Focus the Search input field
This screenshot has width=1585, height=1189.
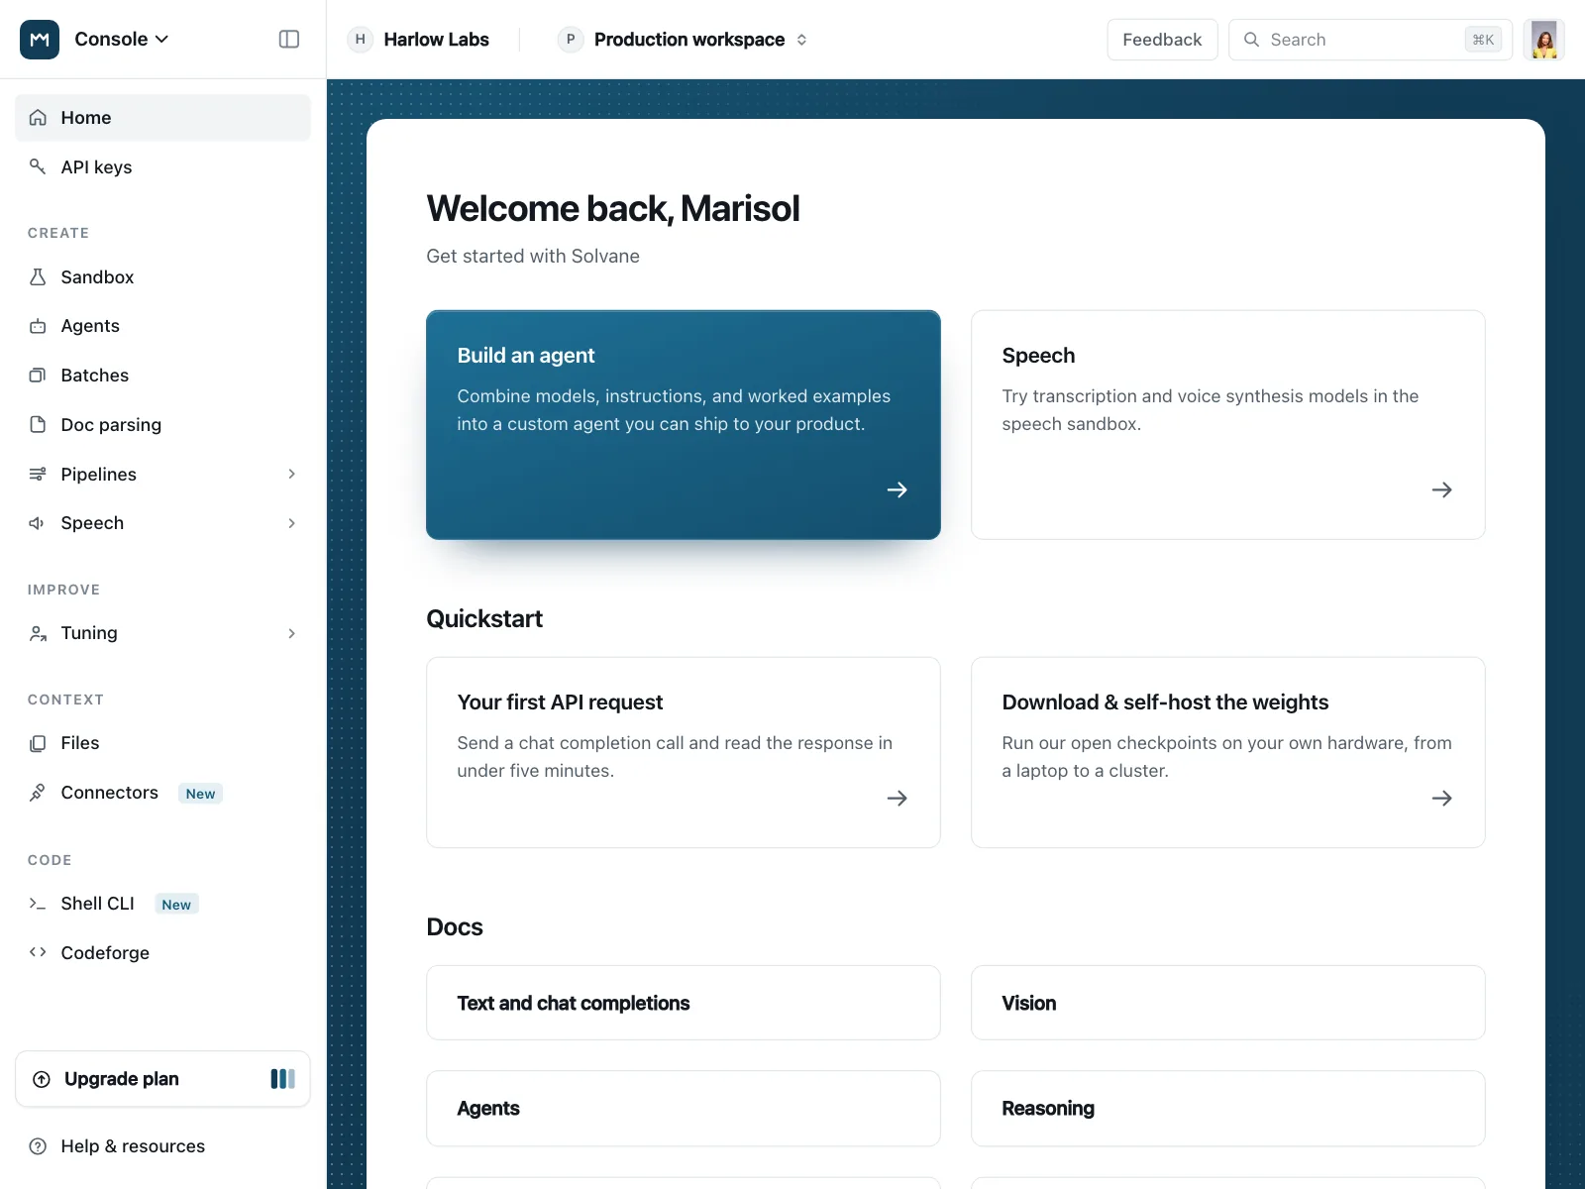tap(1371, 40)
